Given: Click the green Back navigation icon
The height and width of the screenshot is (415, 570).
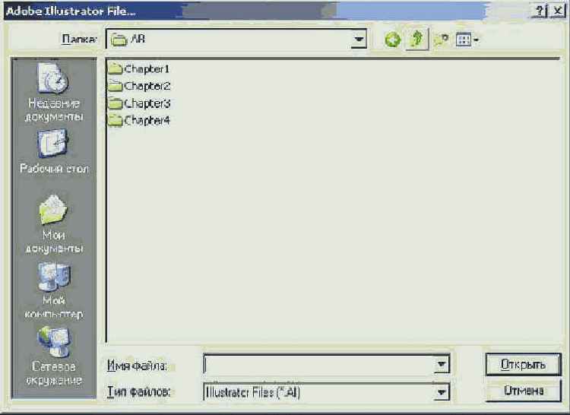Looking at the screenshot, I should 393,40.
